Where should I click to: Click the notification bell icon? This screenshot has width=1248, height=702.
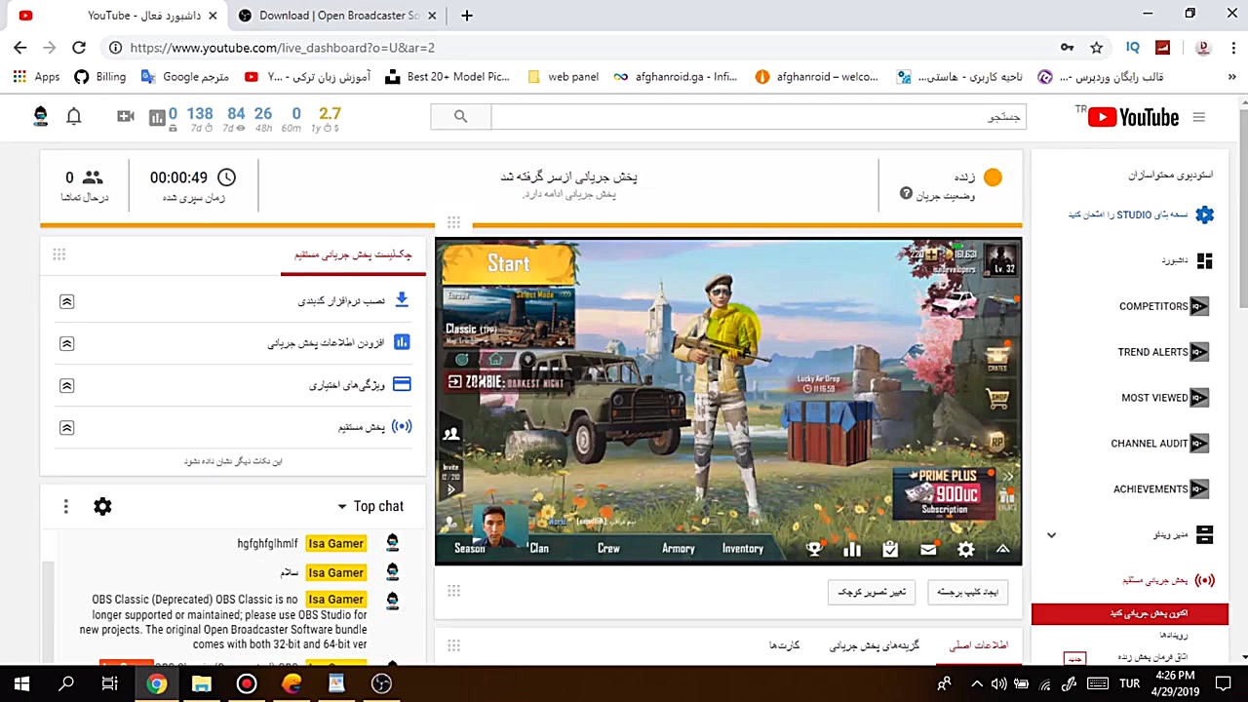[x=73, y=116]
